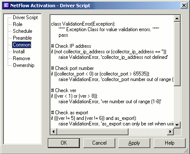This screenshot has width=190, height=154.
Task: Click the 'as_export can only be set' line
Action: pos(116,124)
